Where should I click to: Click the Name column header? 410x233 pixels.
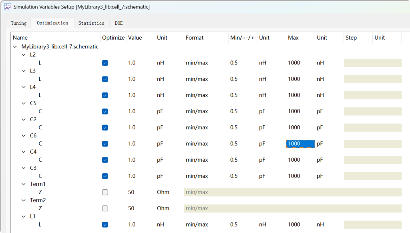[56, 38]
